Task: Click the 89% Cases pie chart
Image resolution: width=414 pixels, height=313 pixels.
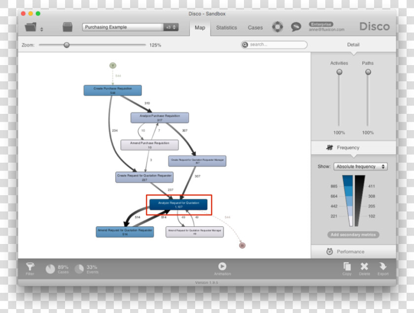Action: (x=50, y=269)
